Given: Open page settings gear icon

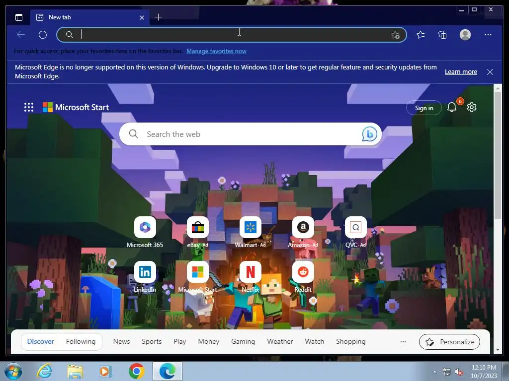Looking at the screenshot, I should point(472,107).
